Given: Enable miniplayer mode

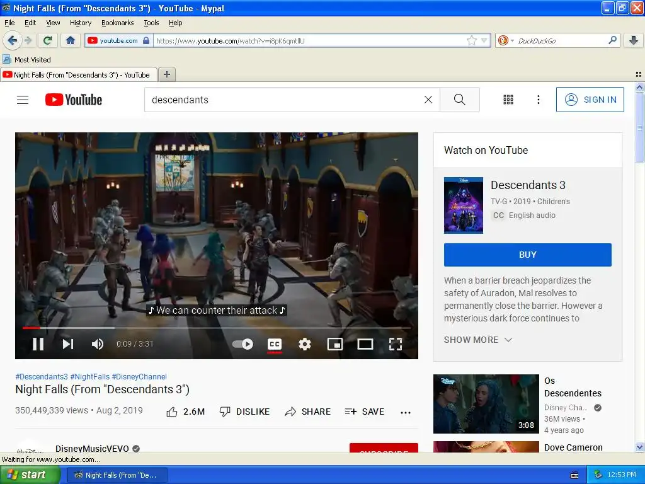Looking at the screenshot, I should [x=335, y=343].
